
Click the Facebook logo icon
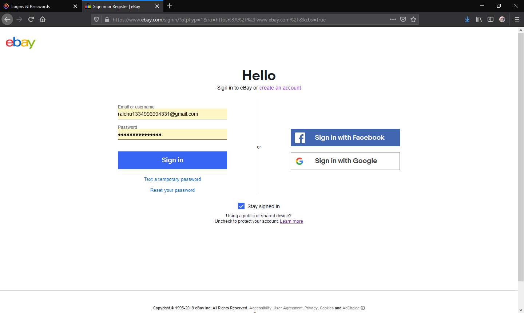(300, 138)
